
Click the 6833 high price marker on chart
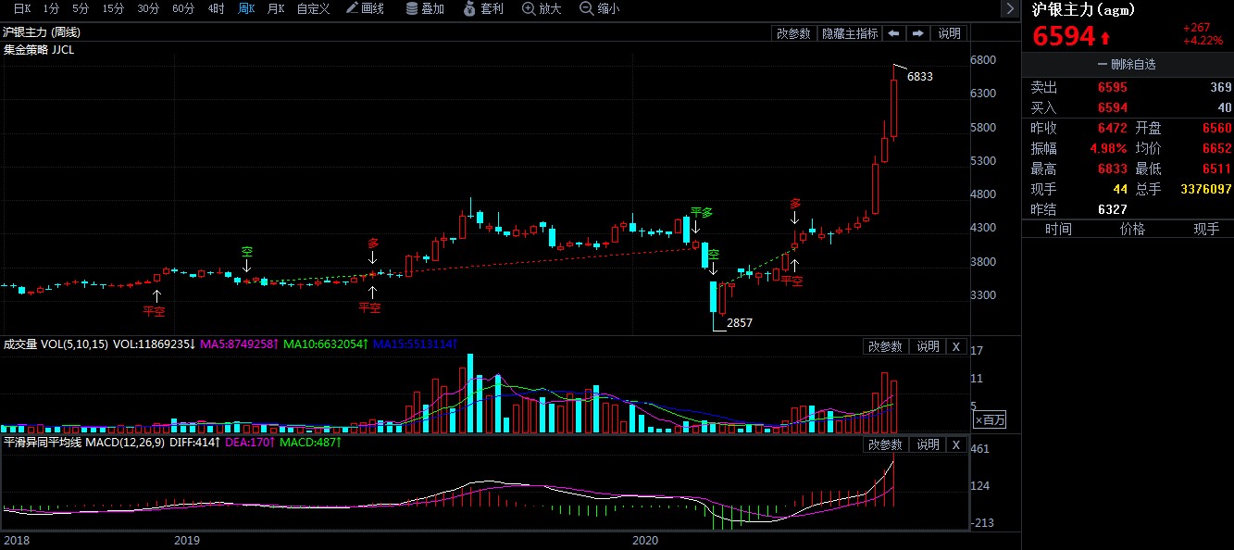(x=919, y=77)
